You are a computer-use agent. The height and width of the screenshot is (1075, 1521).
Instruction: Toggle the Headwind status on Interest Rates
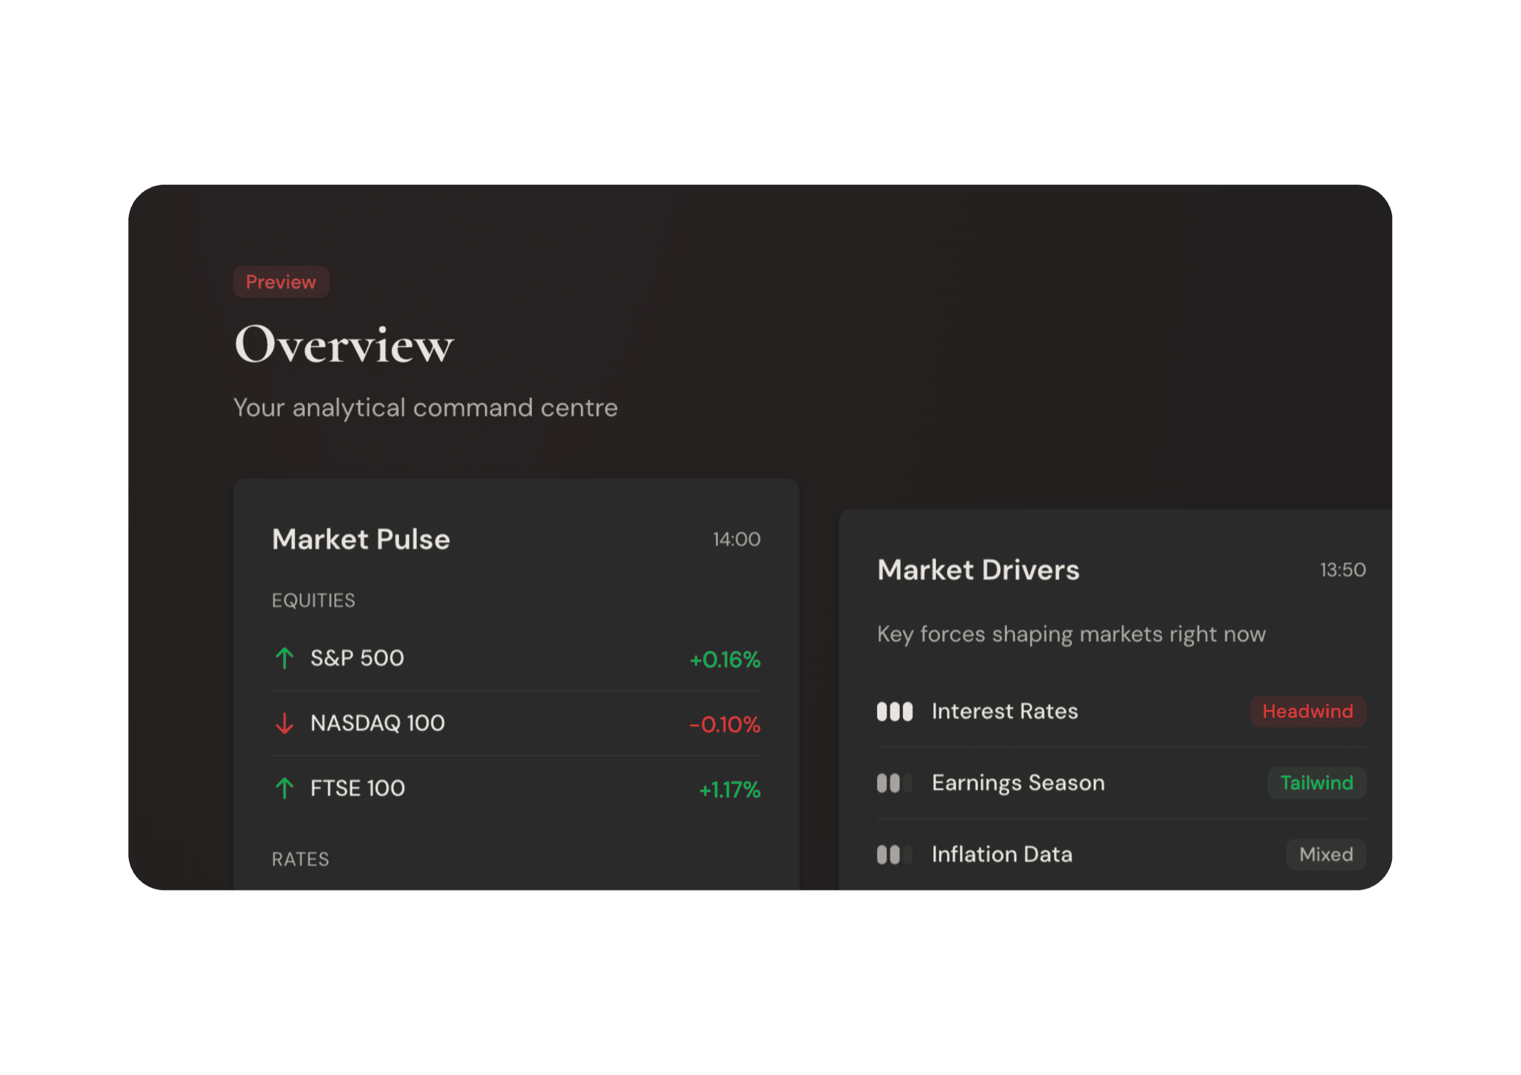[1307, 711]
